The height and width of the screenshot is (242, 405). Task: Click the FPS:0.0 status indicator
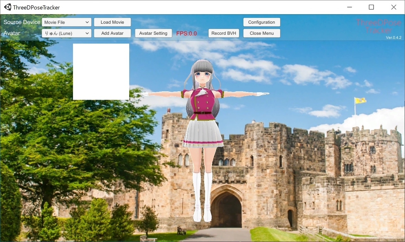coord(187,33)
